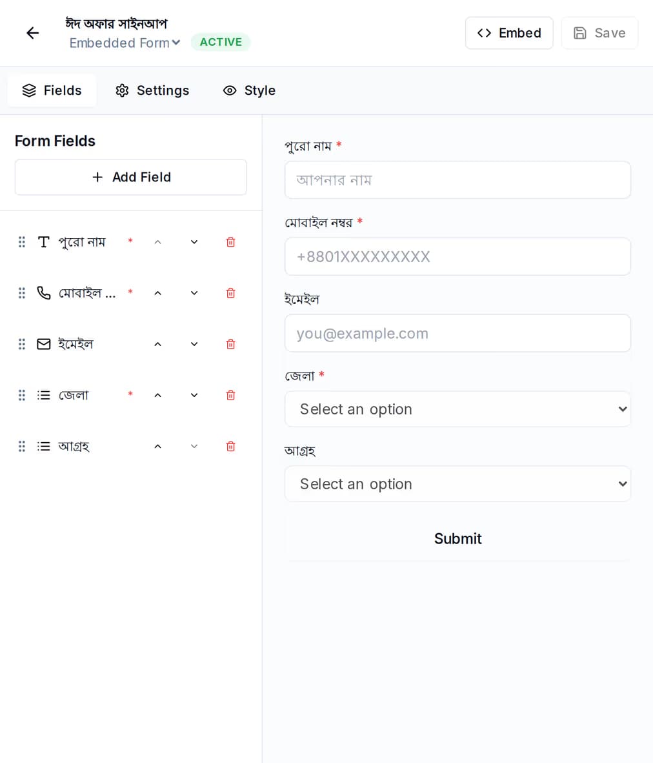The image size is (653, 763).
Task: Move মোবাইল field up
Action: [x=157, y=293]
